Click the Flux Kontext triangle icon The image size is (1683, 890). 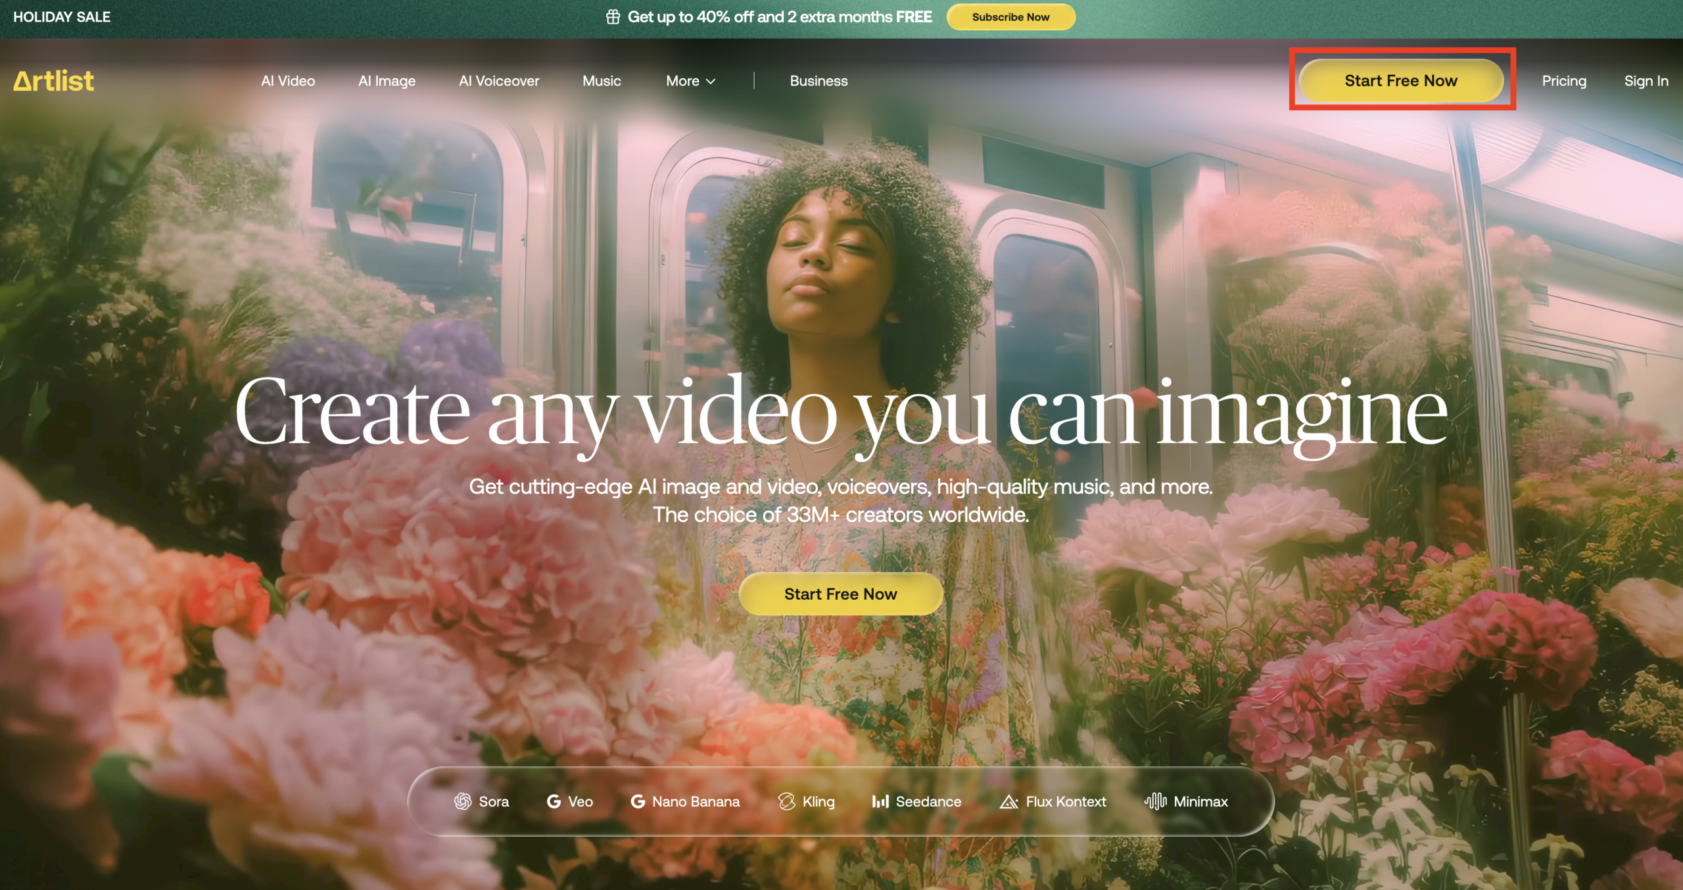pos(1009,801)
